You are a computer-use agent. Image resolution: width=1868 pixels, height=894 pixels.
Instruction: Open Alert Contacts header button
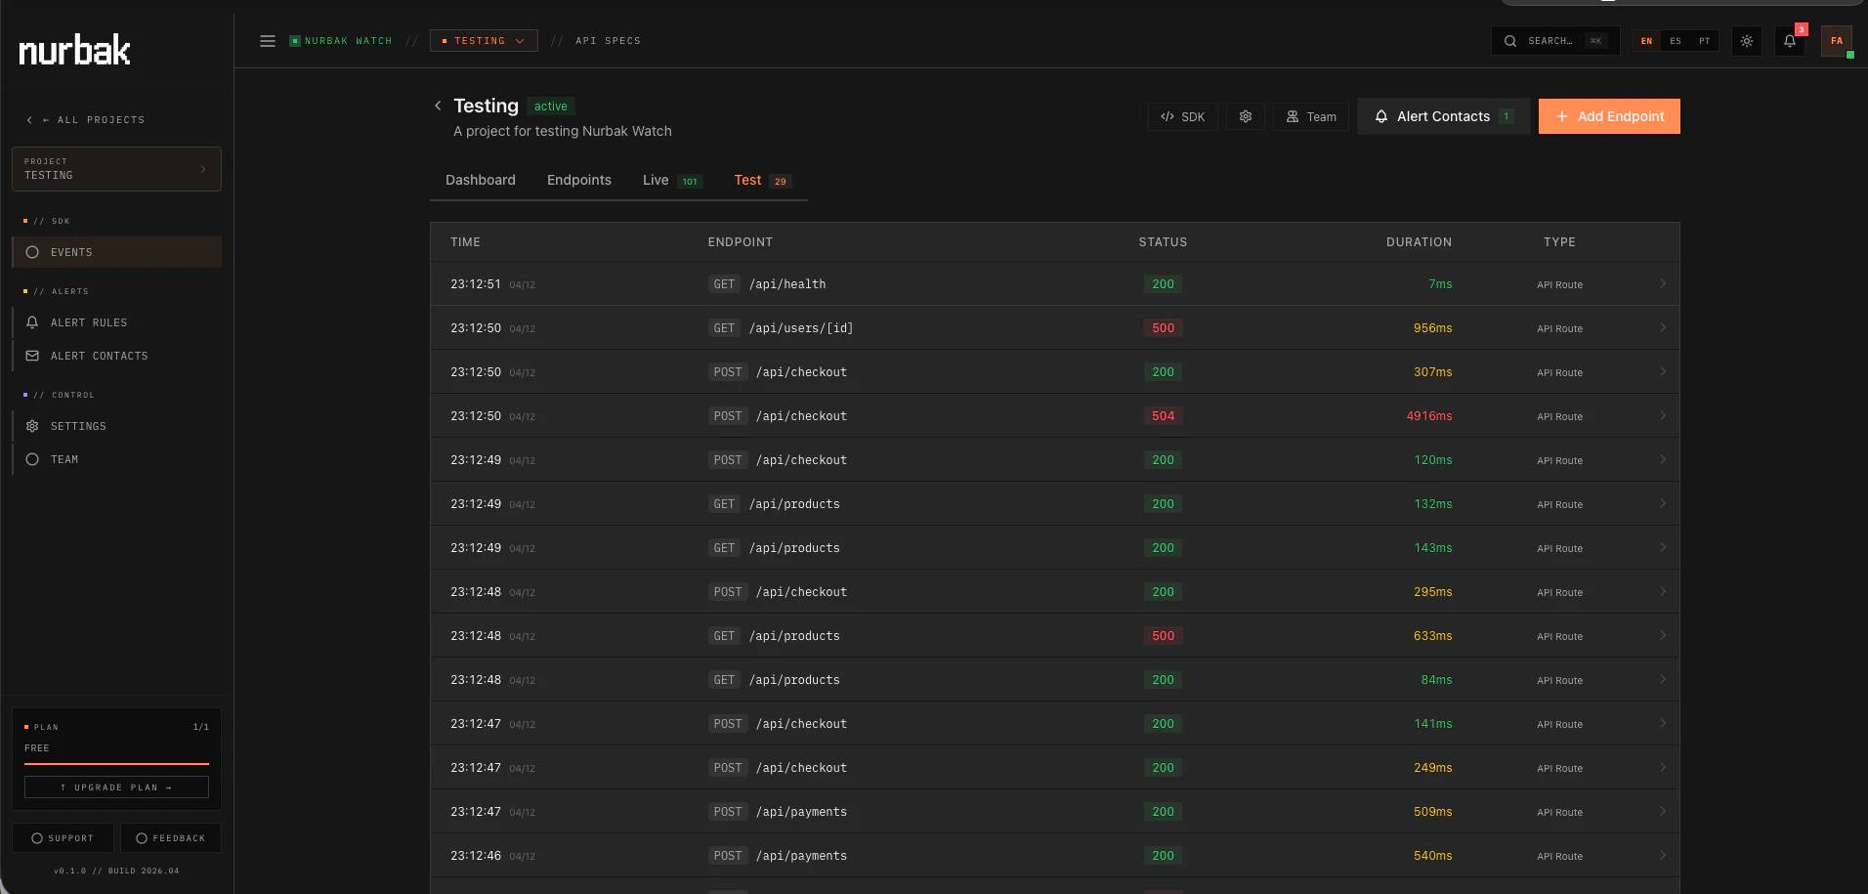[x=1444, y=116]
